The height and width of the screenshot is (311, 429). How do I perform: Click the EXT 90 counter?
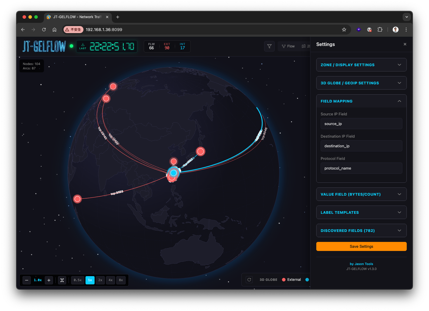coord(167,46)
